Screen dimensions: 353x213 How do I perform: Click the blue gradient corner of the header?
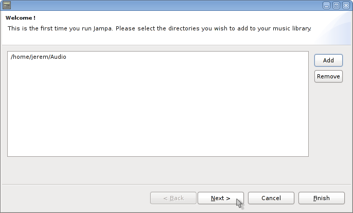[334, 31]
